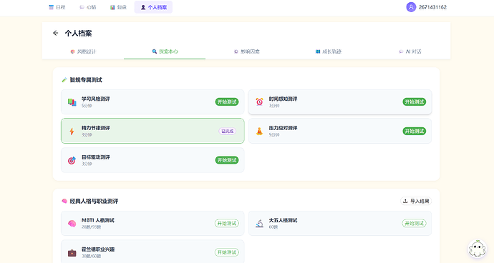Viewport: 494px width, 263px height.
Task: Click the pink brain icon beside 经典人格与职业测评
Action: click(x=64, y=201)
